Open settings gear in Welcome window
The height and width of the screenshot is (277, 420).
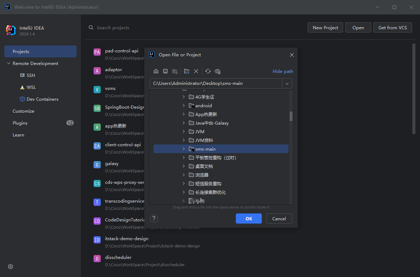(x=10, y=267)
